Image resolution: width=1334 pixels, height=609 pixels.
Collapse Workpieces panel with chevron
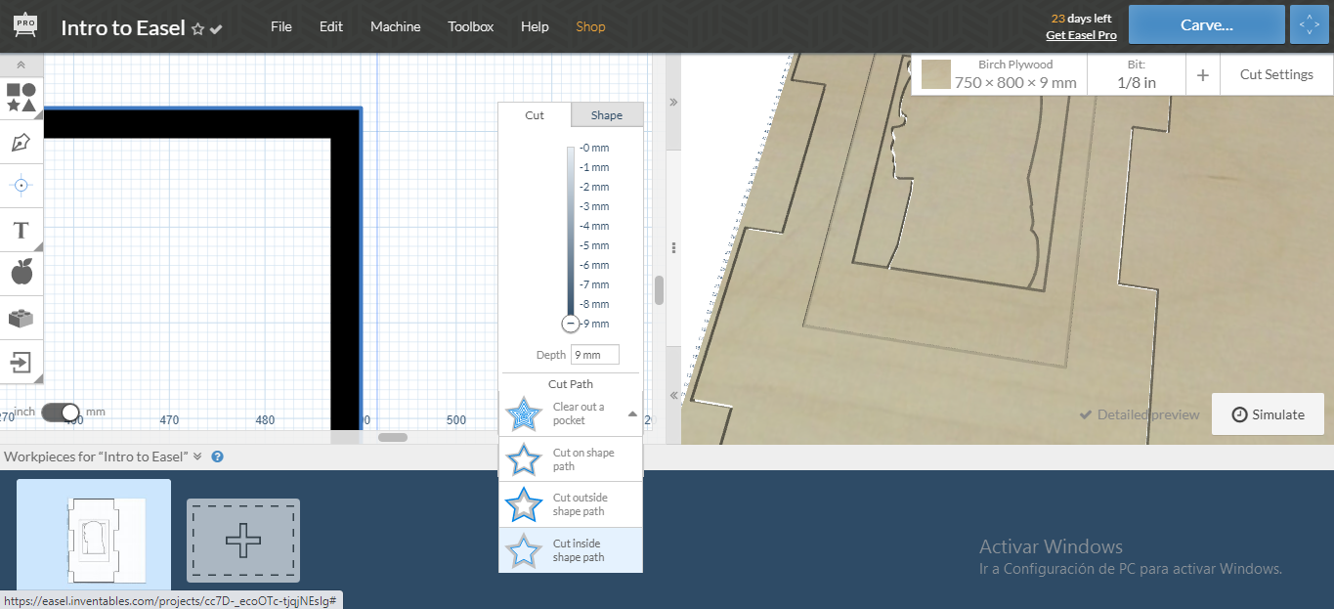click(197, 457)
